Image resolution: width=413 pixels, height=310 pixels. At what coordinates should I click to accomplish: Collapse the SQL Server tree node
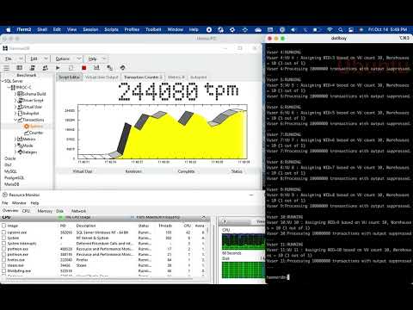pos(3,81)
